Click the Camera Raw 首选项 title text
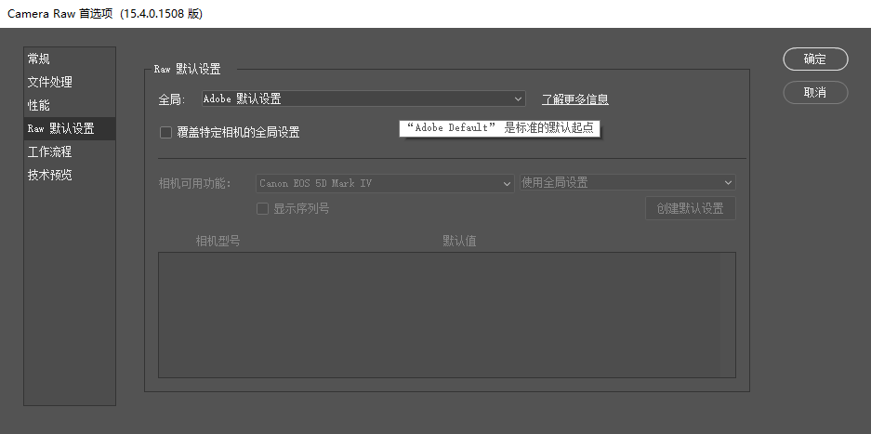The image size is (871, 434). click(x=104, y=14)
